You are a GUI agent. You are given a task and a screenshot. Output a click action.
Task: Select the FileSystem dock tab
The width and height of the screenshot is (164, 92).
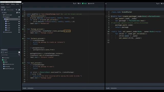tap(4, 50)
